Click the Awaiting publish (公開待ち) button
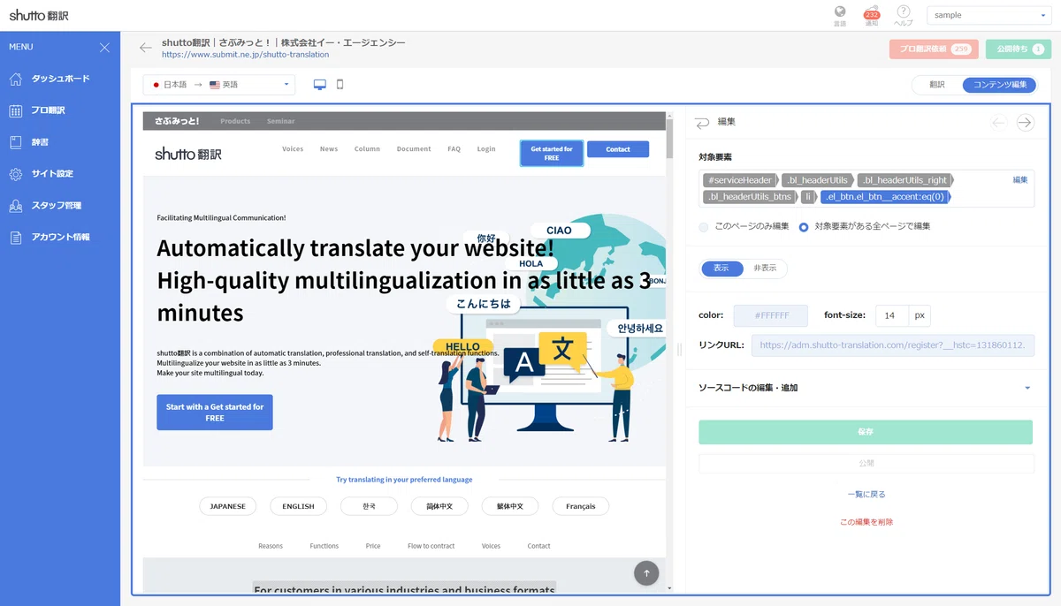 coord(1018,49)
